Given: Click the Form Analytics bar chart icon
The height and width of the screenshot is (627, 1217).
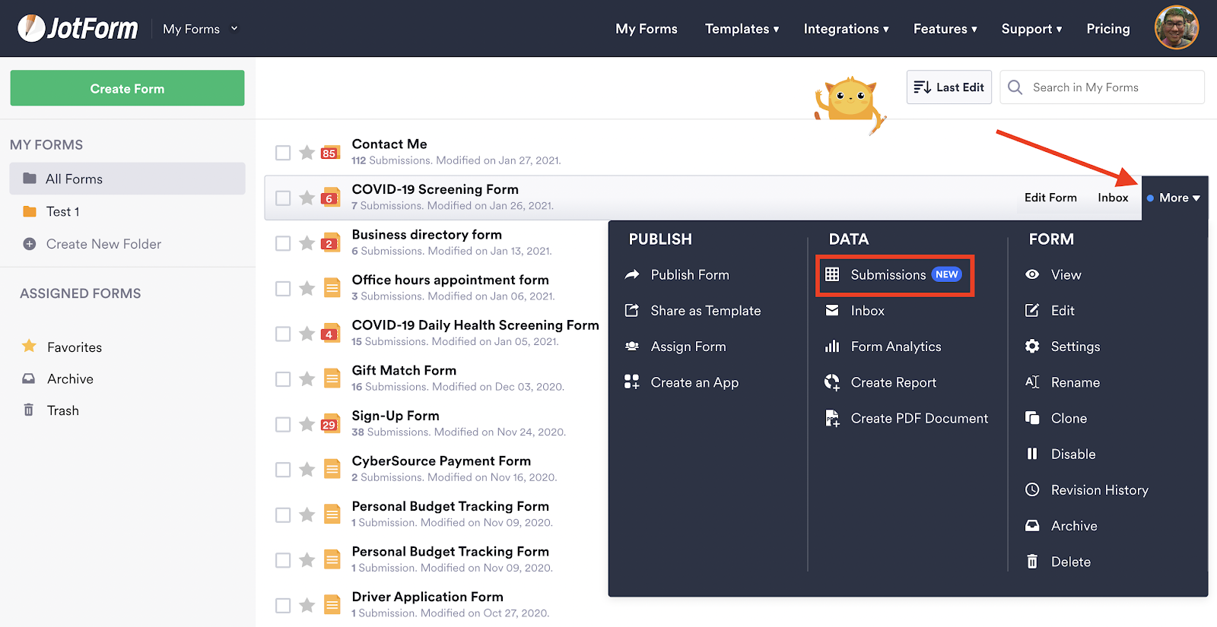Looking at the screenshot, I should (x=832, y=347).
